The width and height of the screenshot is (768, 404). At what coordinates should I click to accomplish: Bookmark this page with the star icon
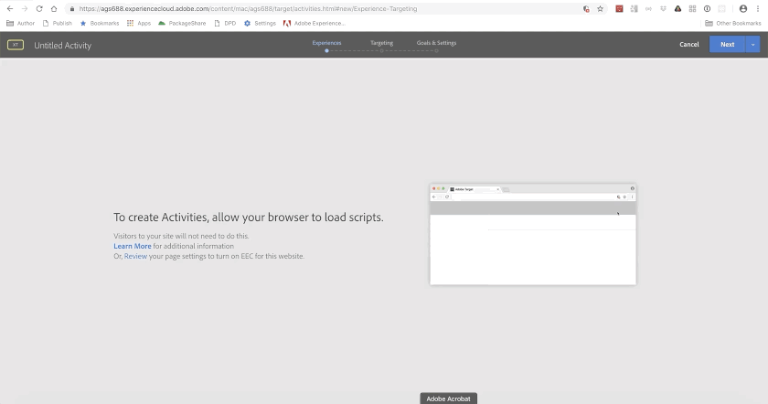point(600,9)
